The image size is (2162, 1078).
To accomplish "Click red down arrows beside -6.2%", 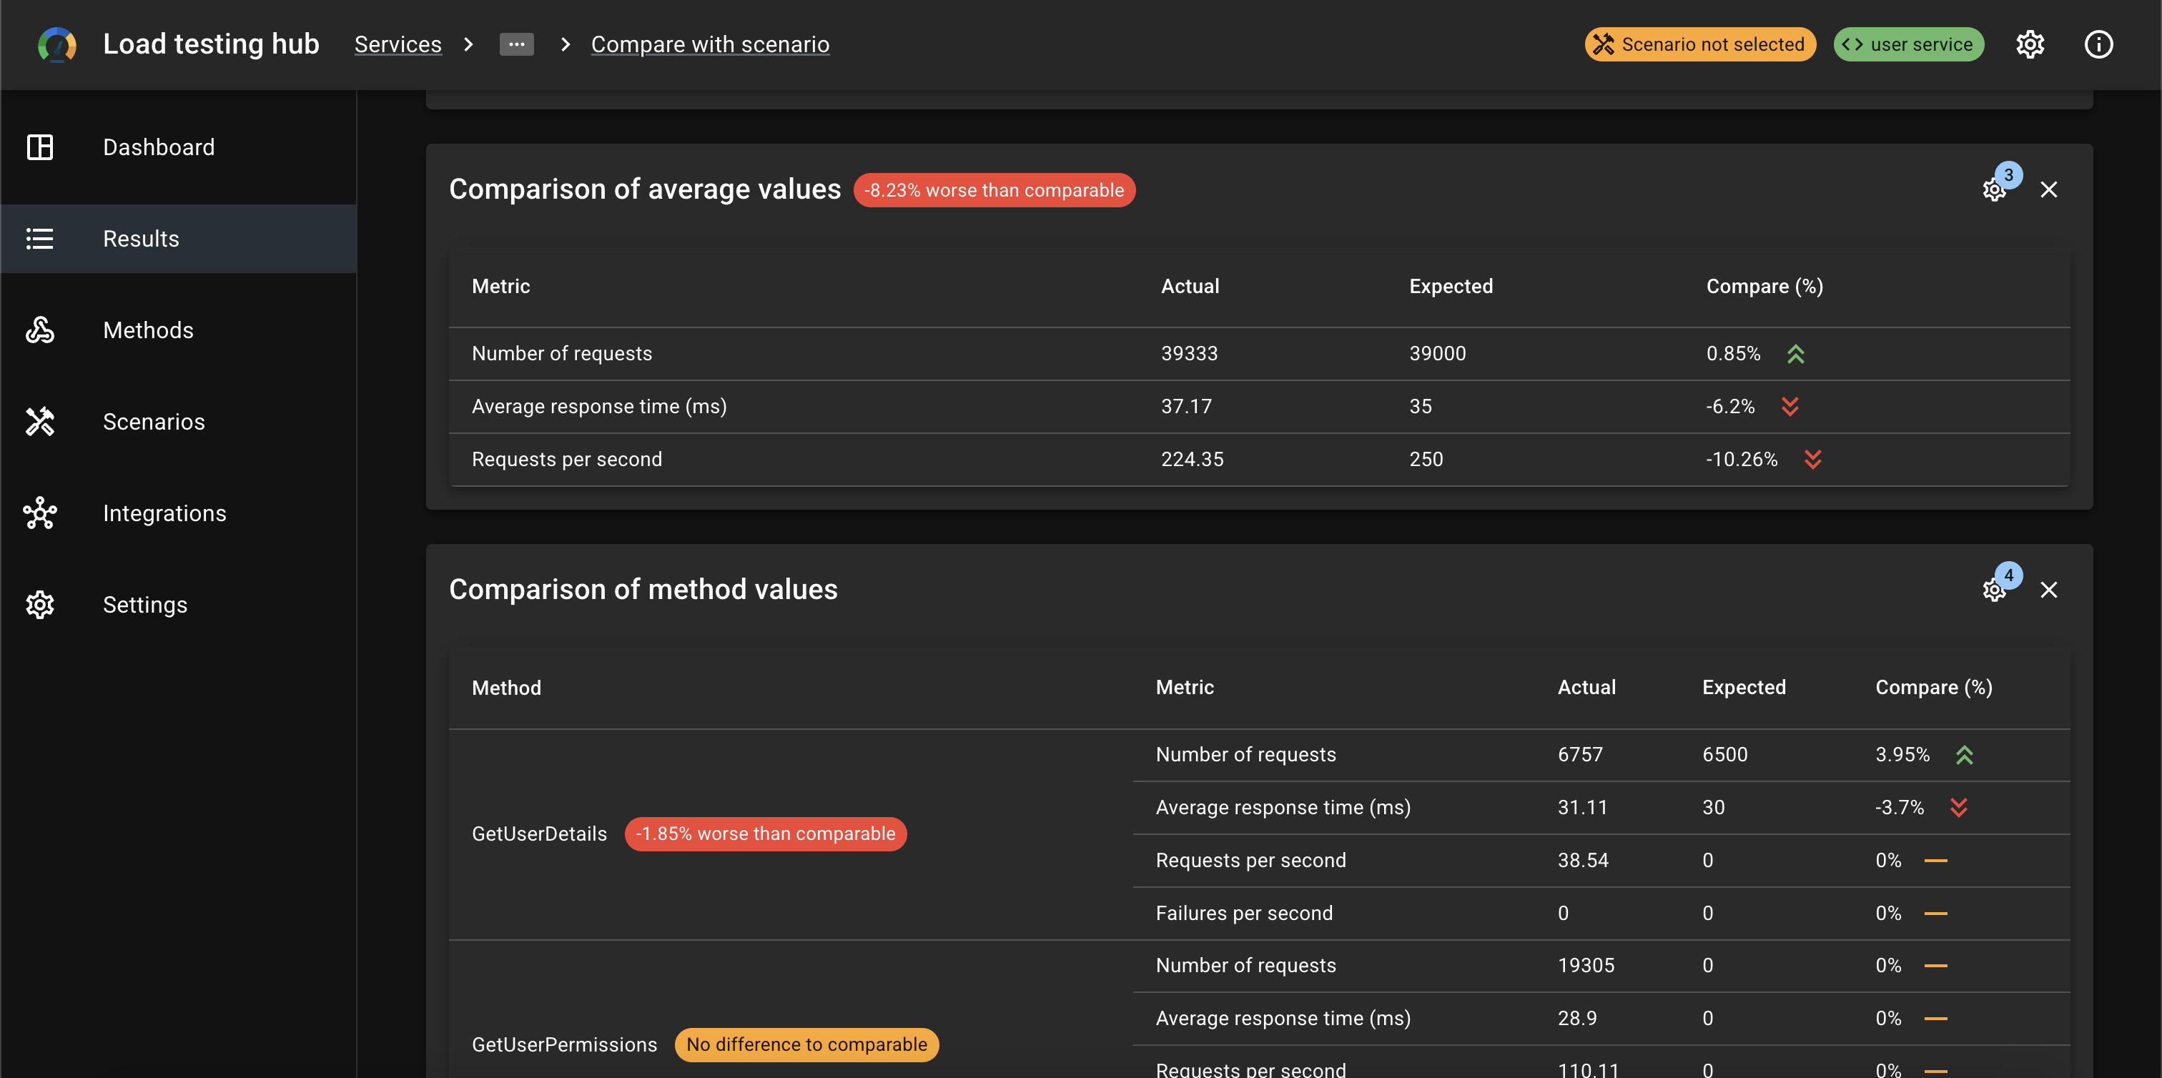I will click(1790, 407).
